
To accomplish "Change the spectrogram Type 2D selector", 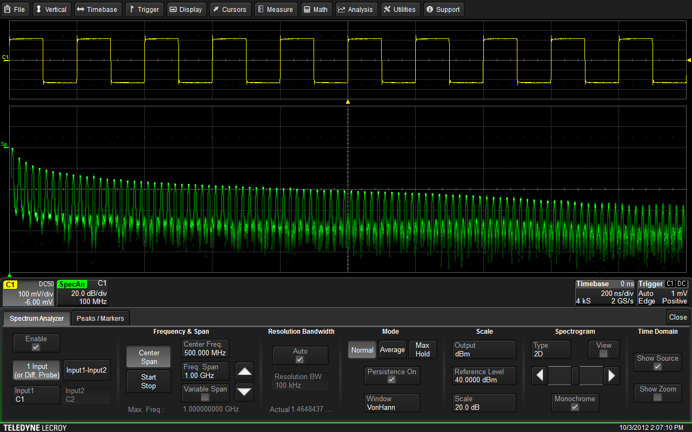I will (x=550, y=349).
